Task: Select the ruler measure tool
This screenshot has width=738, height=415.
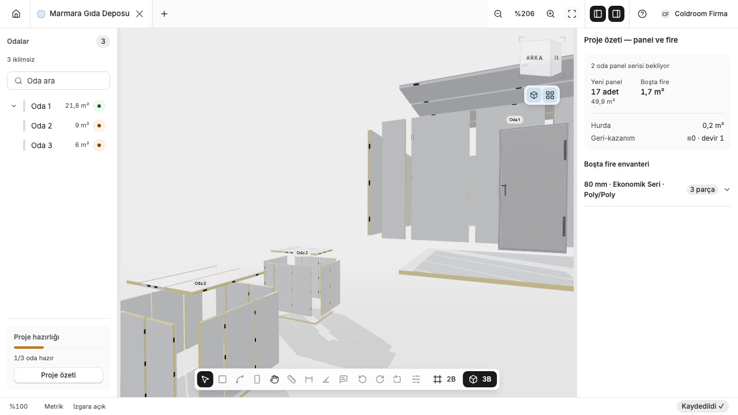Action: coord(292,379)
